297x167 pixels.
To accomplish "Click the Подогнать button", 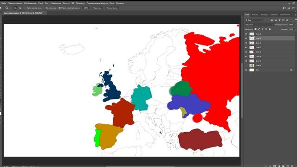I will pos(97,8).
